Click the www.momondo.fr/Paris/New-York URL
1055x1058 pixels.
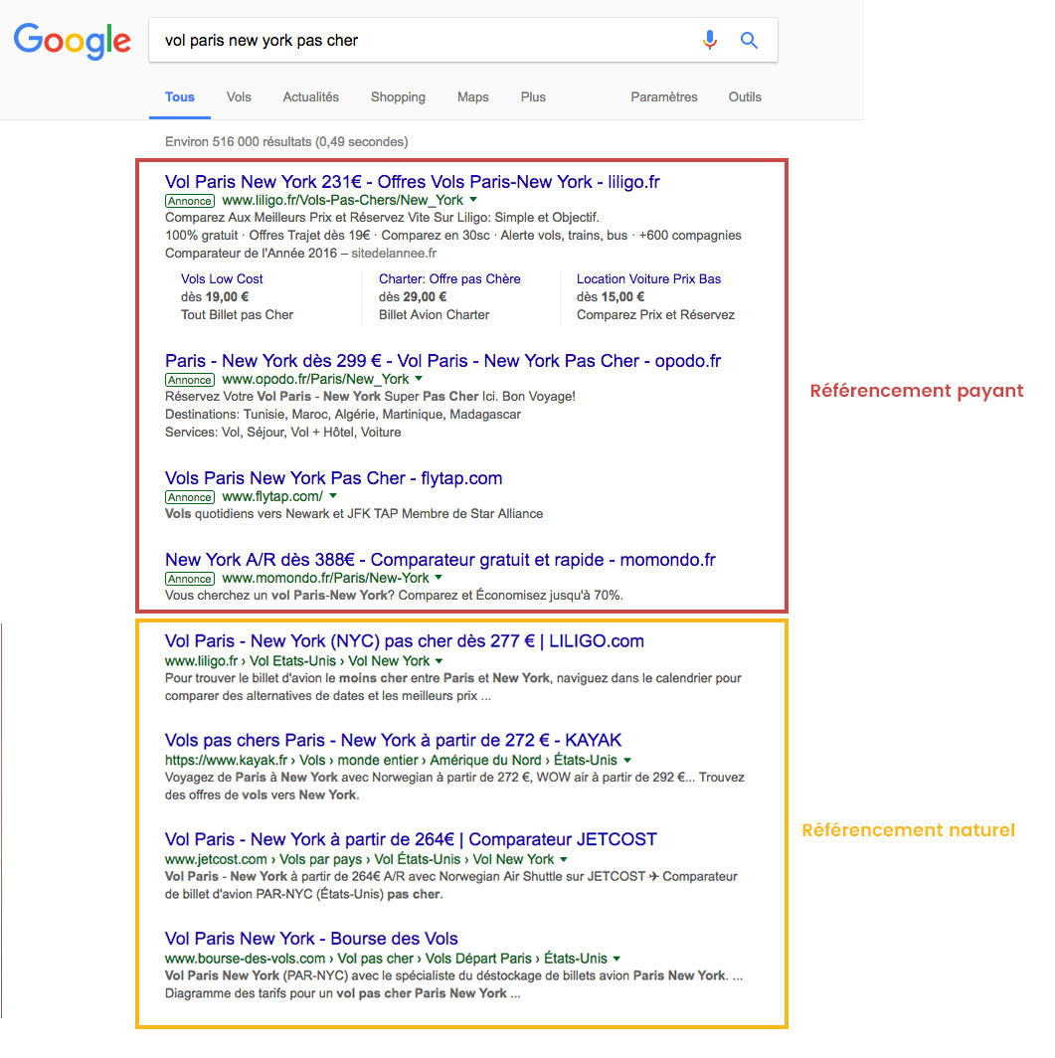325,579
